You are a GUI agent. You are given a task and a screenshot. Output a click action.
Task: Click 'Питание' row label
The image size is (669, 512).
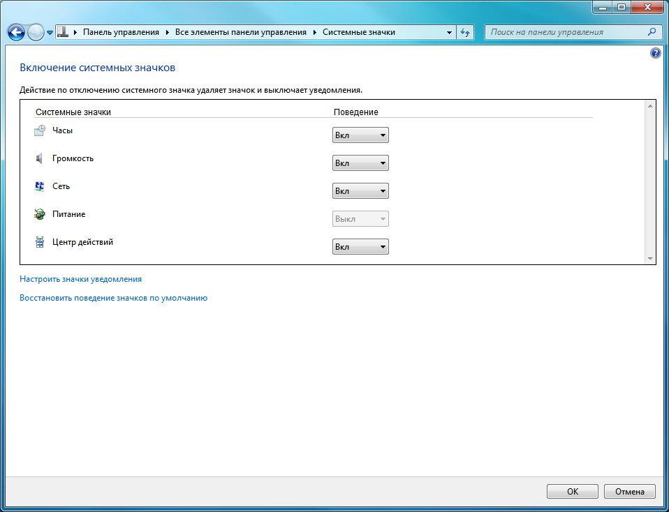68,214
